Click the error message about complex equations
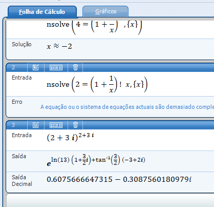214x207 pixels. coord(127,107)
